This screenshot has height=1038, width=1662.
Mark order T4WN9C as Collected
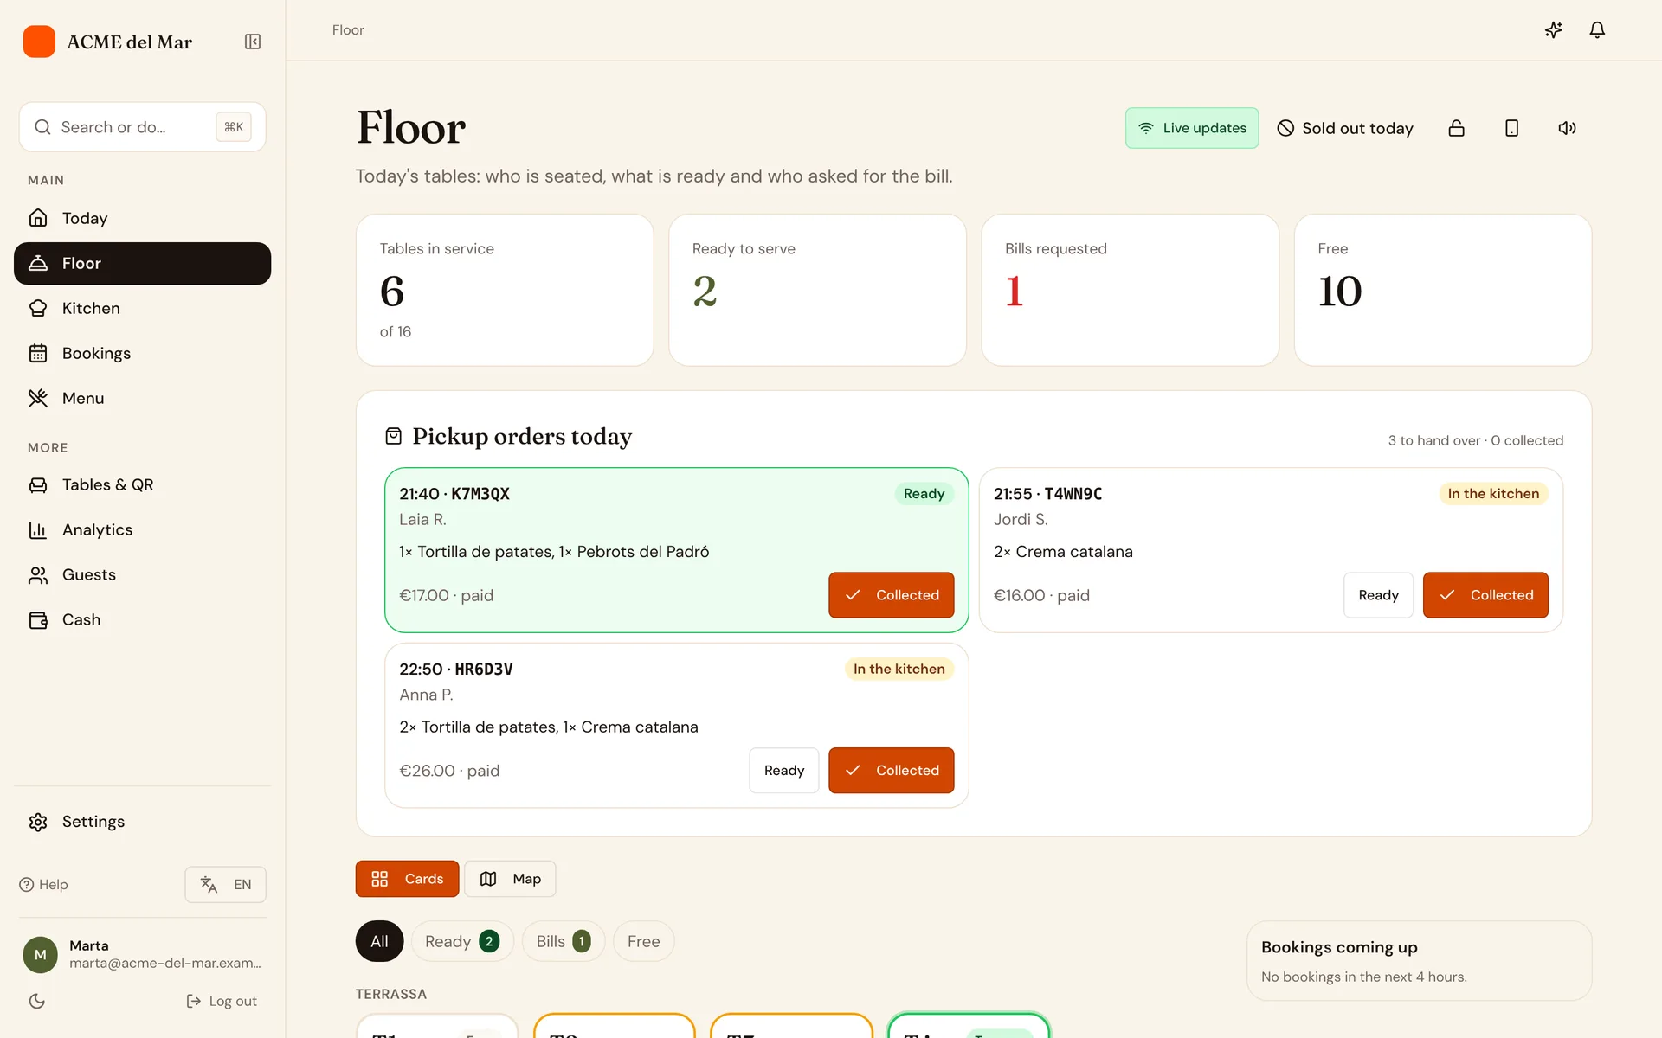[x=1485, y=595]
